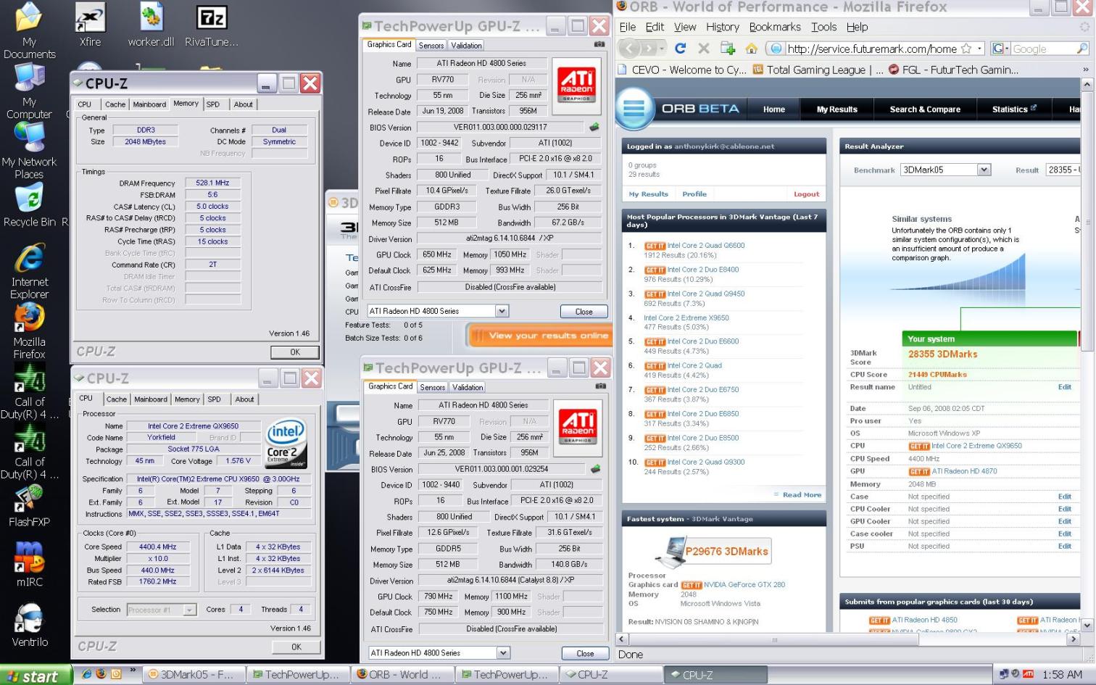Launch Mozilla Firefox desktop shortcut
Image resolution: width=1096 pixels, height=685 pixels.
coord(29,331)
